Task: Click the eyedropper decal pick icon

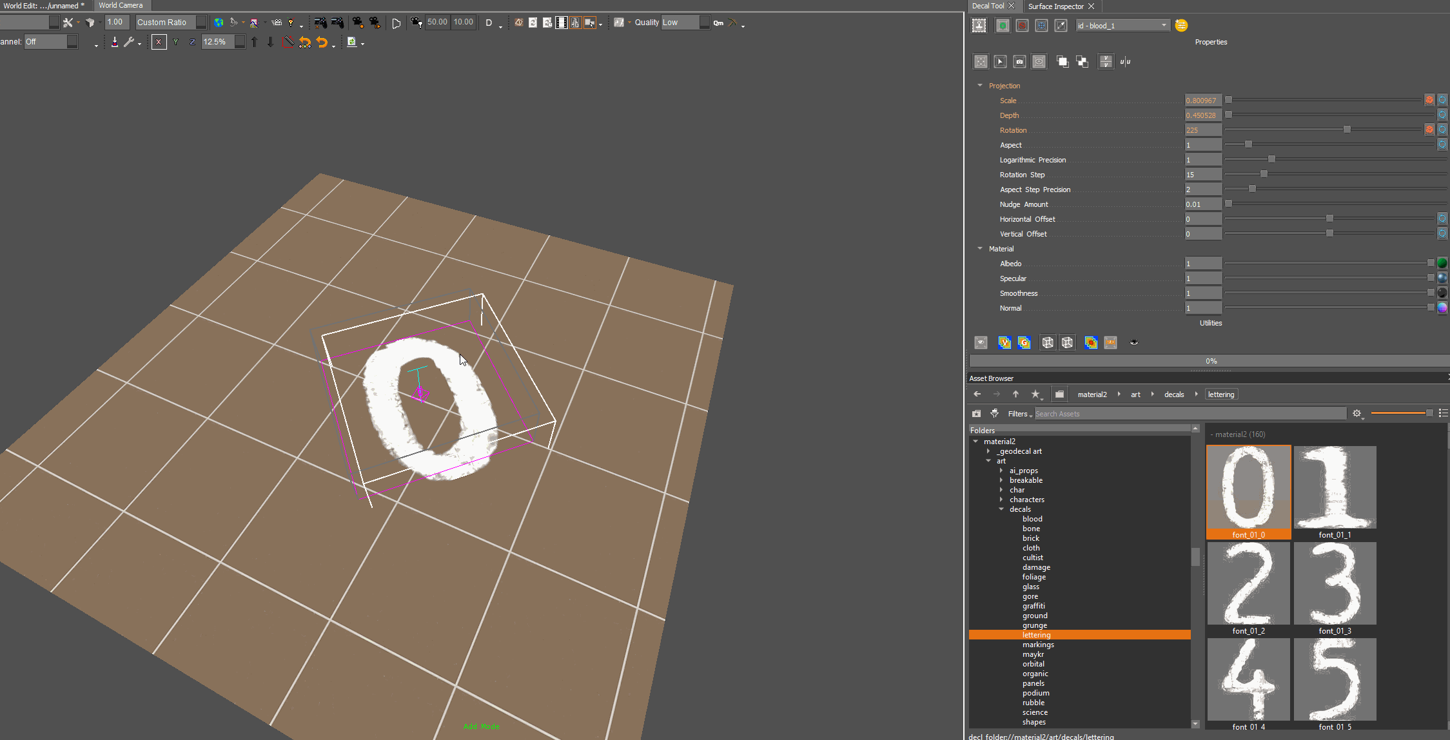Action: 1061,25
